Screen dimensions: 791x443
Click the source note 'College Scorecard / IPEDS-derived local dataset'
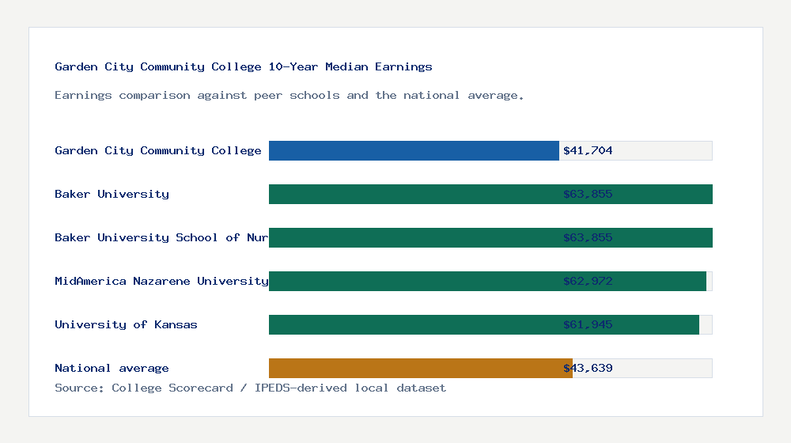[279, 388]
